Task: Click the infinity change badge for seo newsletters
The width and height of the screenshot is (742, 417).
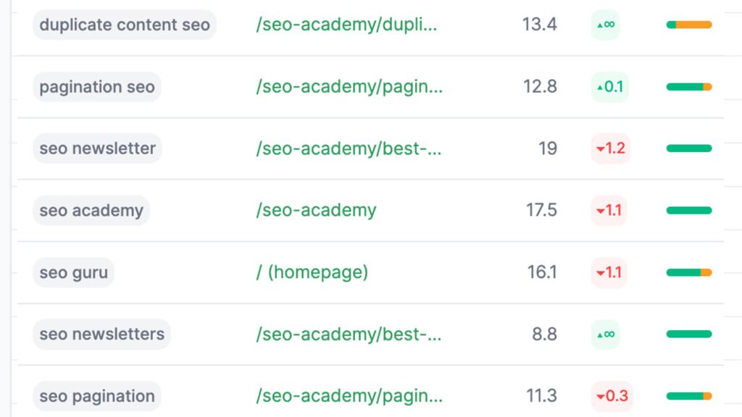Action: coord(605,334)
